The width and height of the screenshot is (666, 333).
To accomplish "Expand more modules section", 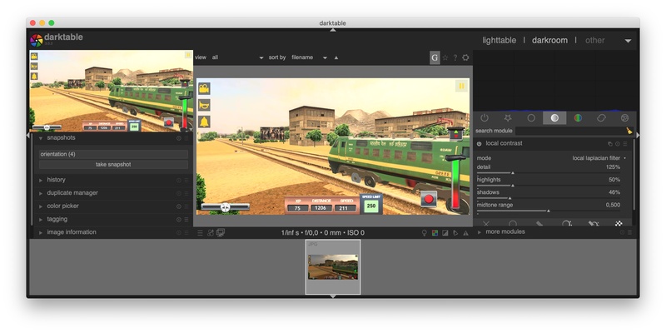I will [480, 232].
